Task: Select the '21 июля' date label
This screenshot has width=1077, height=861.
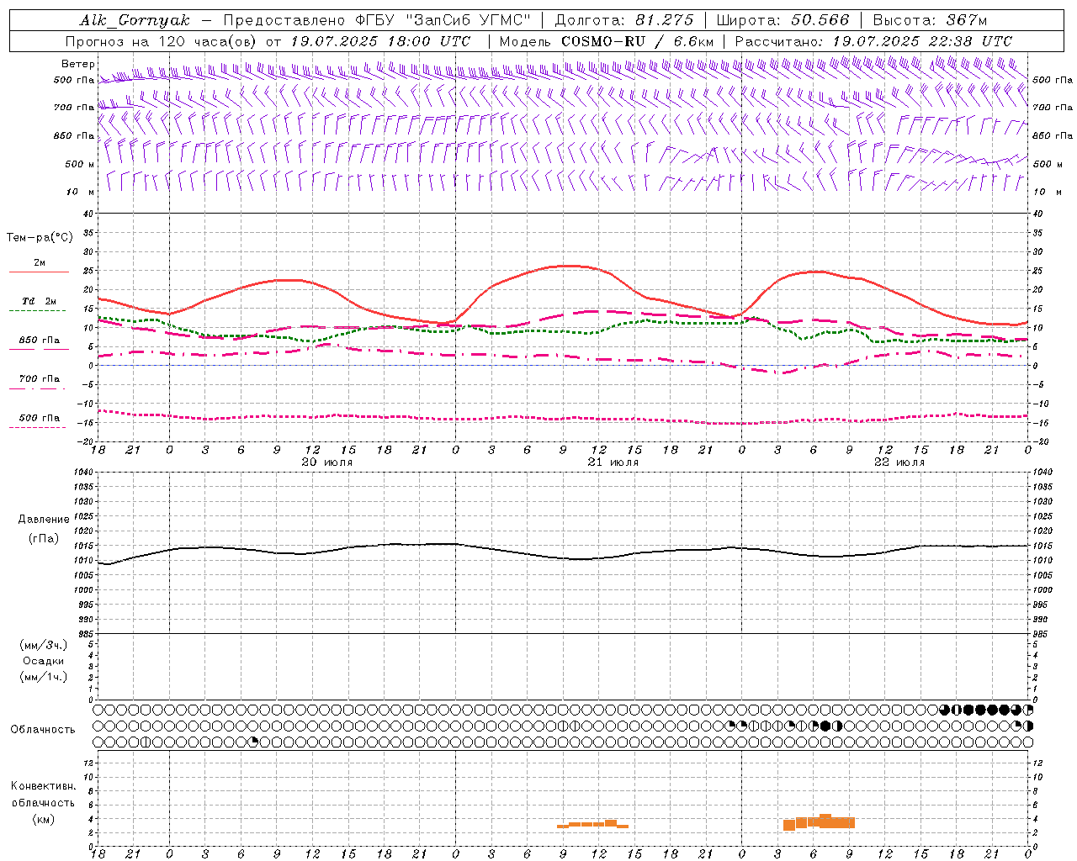Action: click(613, 462)
